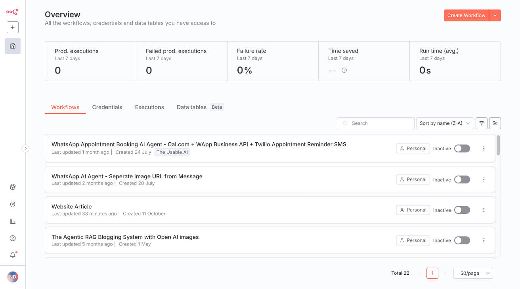This screenshot has width=520, height=289.
Task: Open the filter icon beside the sort dropdown
Action: (x=481, y=123)
